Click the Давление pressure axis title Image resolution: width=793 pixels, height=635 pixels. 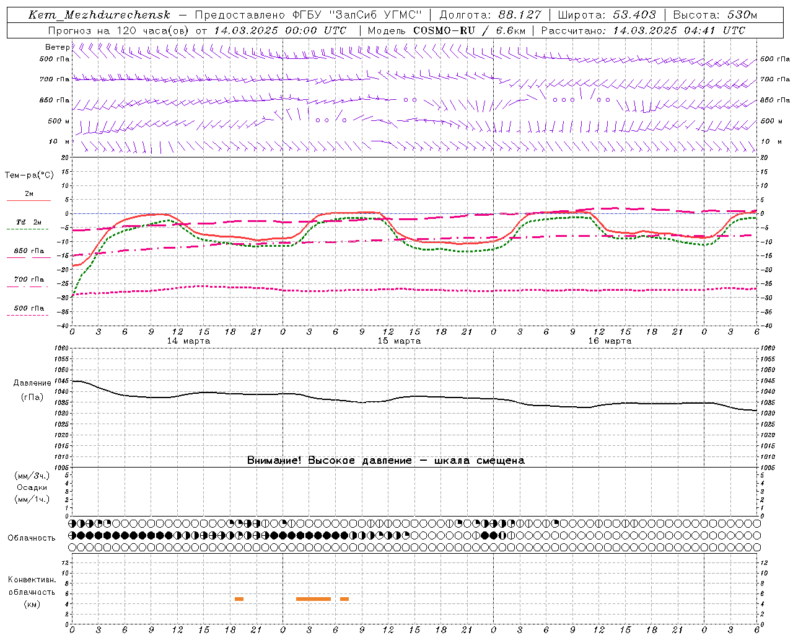pos(32,383)
